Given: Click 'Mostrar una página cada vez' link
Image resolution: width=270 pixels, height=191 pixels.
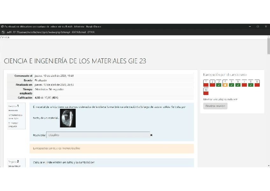Looking at the screenshot, I should (220, 99).
